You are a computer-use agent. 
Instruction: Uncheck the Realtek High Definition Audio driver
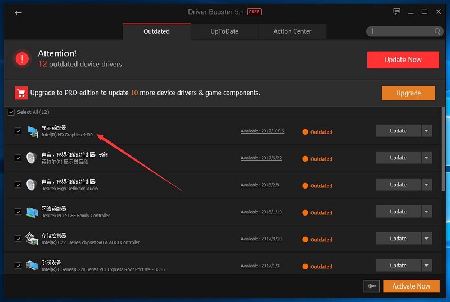18,185
